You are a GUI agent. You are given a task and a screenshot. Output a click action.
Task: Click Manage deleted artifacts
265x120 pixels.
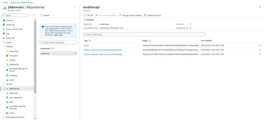point(130,15)
